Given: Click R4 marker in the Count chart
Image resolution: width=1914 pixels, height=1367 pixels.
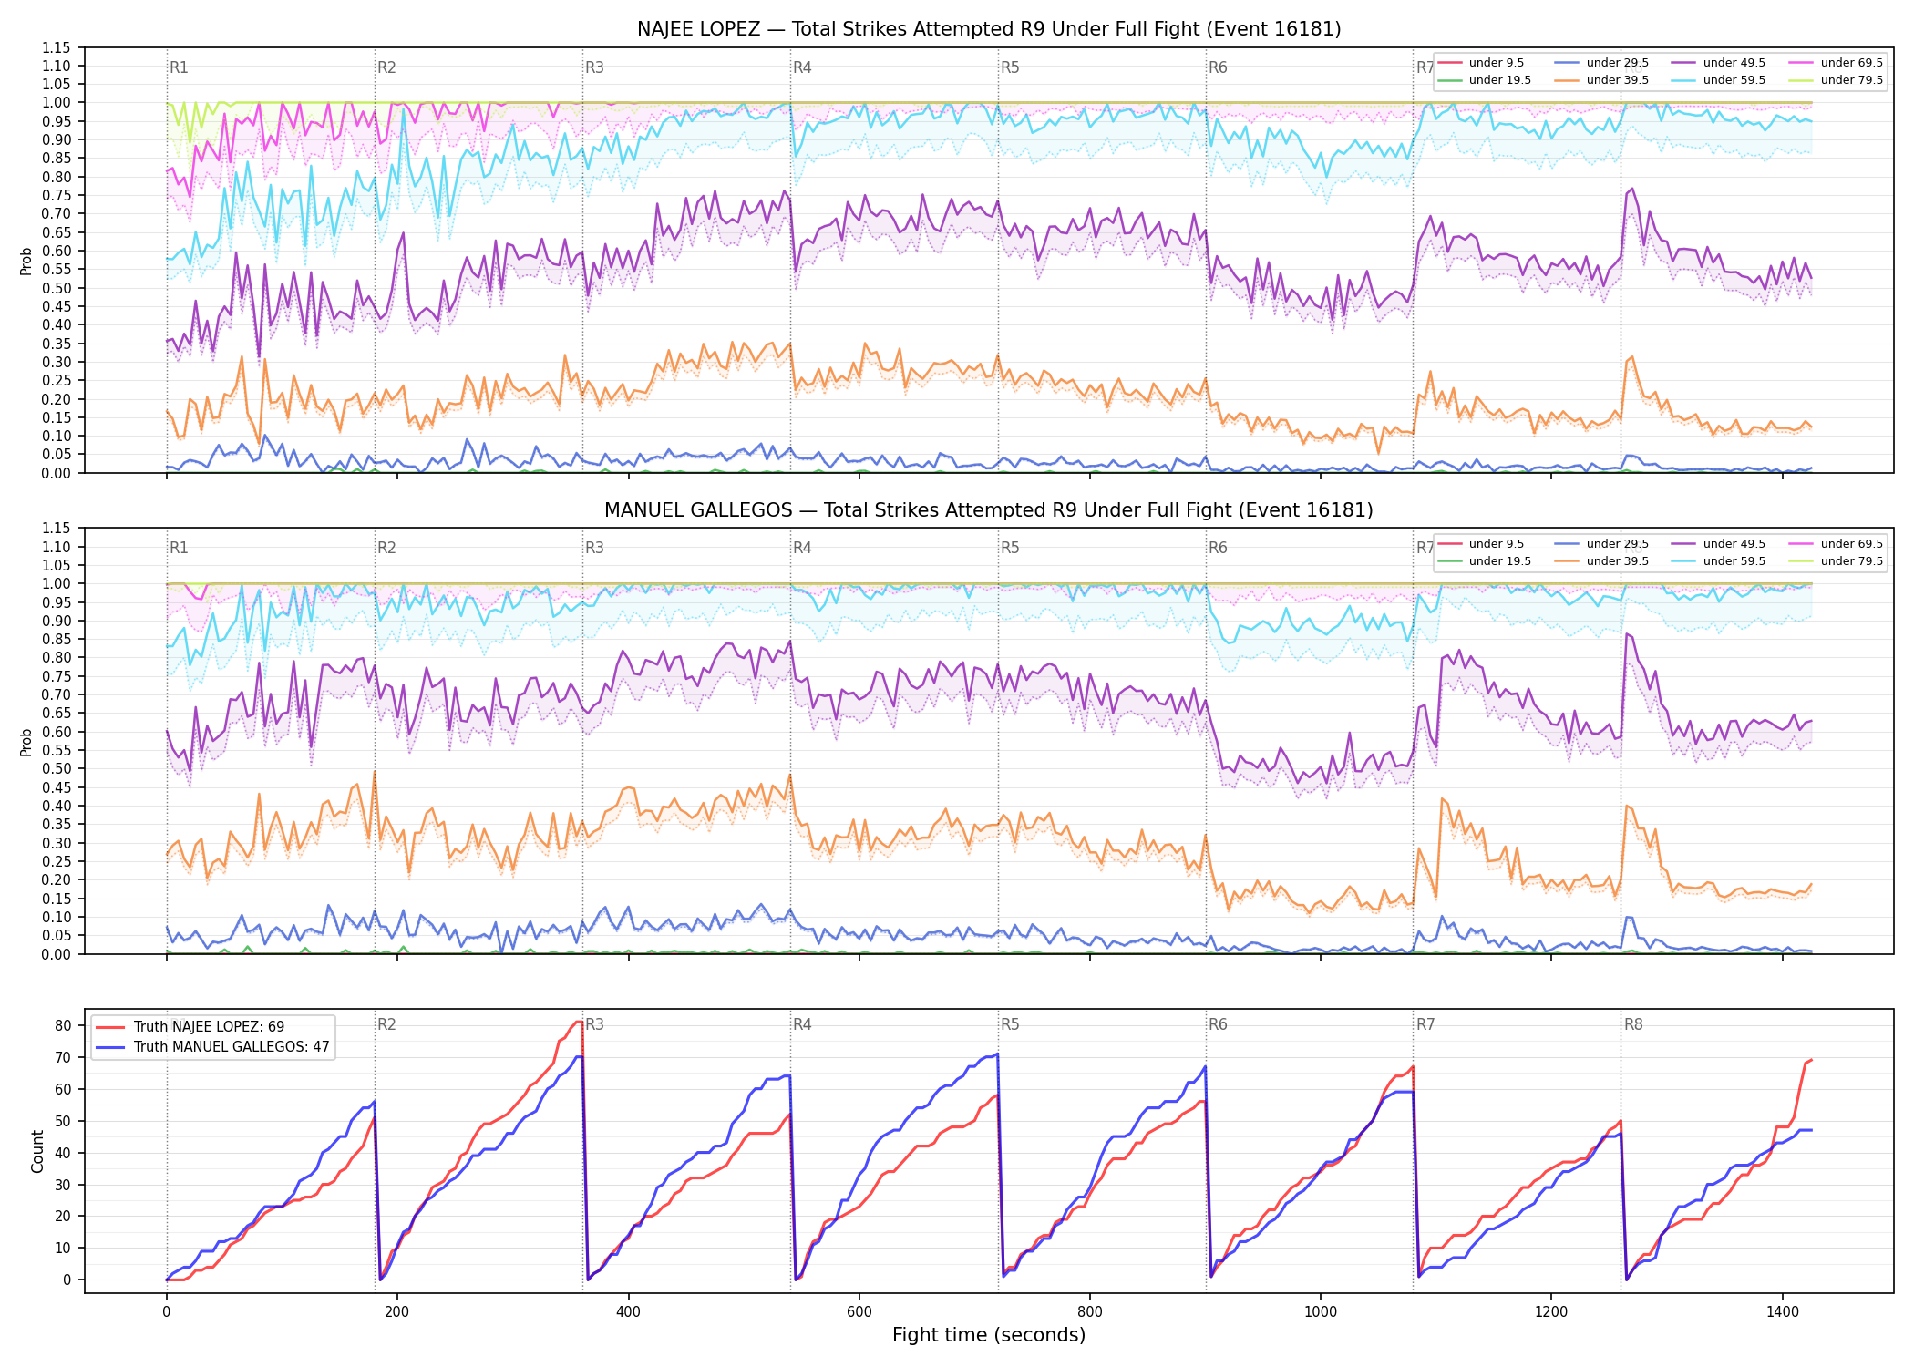Looking at the screenshot, I should click(802, 1024).
